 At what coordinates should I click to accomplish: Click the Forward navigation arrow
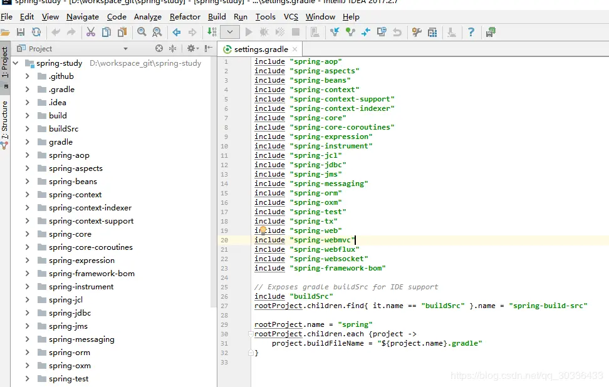[192, 32]
